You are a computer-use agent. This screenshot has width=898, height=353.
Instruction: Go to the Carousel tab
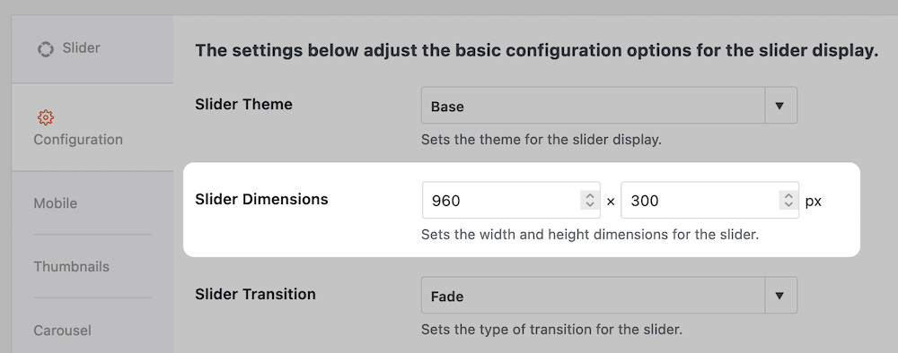92,330
